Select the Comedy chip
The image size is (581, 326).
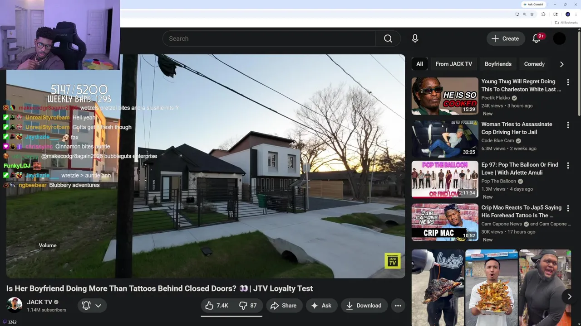534,64
